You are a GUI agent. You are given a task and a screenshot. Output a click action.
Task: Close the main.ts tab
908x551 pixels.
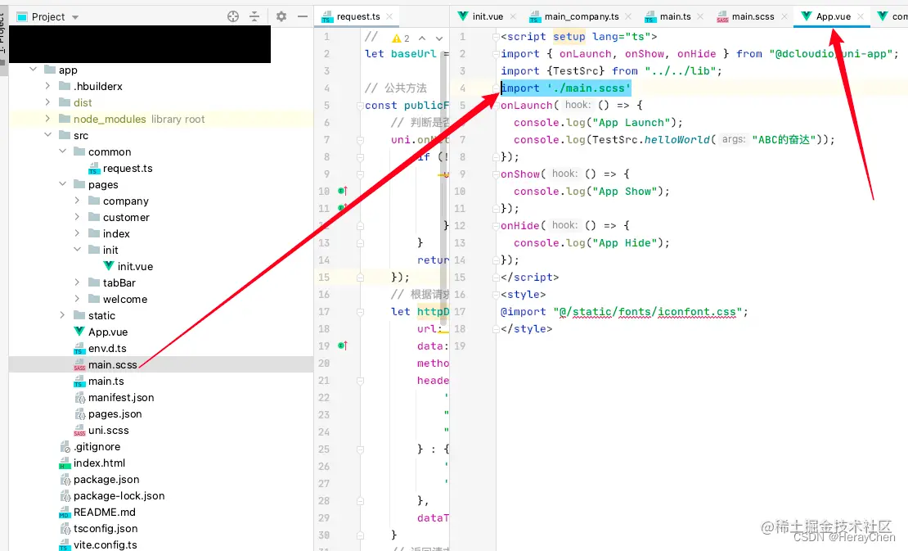(x=700, y=16)
